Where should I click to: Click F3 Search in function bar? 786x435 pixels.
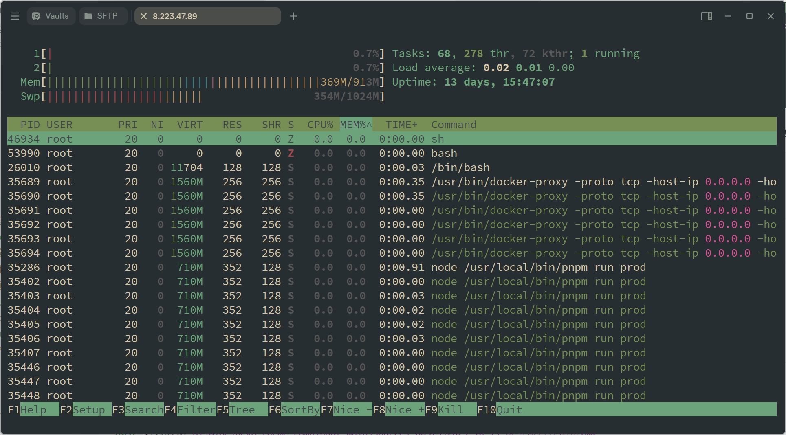coord(138,410)
